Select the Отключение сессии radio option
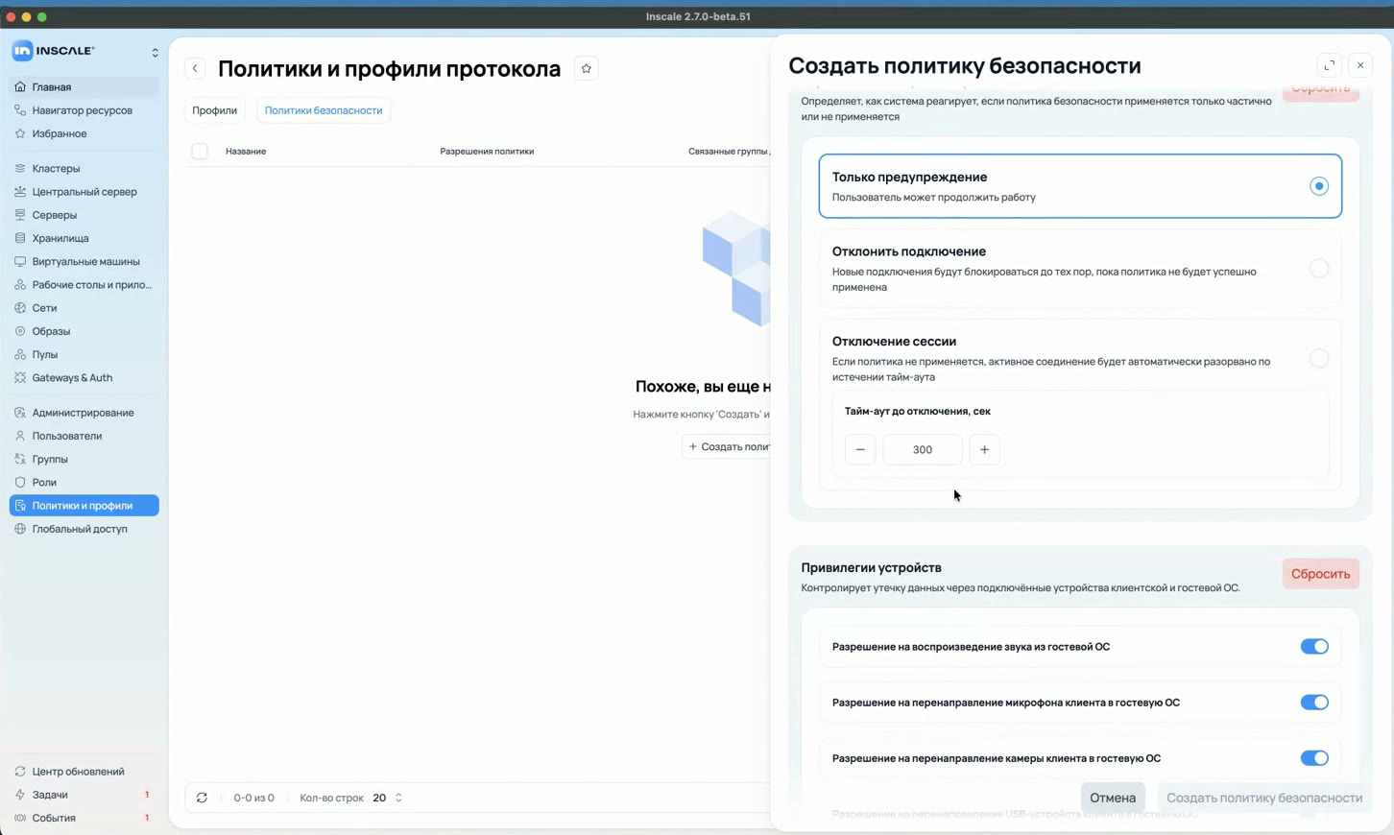Image resolution: width=1394 pixels, height=835 pixels. pos(1319,358)
